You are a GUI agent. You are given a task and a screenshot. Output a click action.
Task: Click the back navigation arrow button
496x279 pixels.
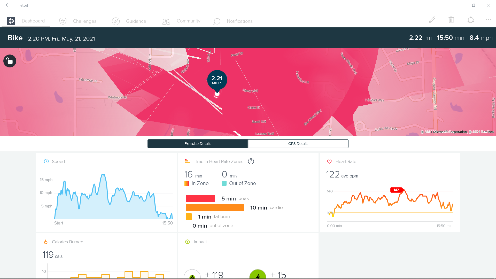pos(7,5)
